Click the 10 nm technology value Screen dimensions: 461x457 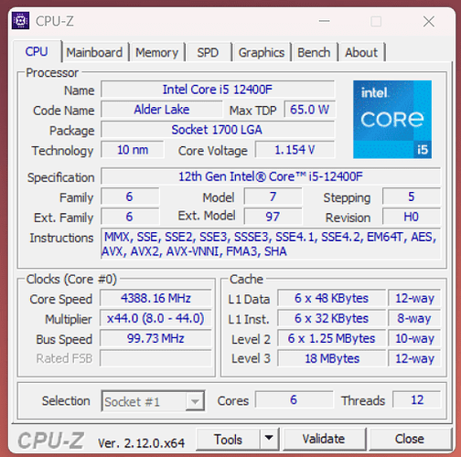coord(133,150)
